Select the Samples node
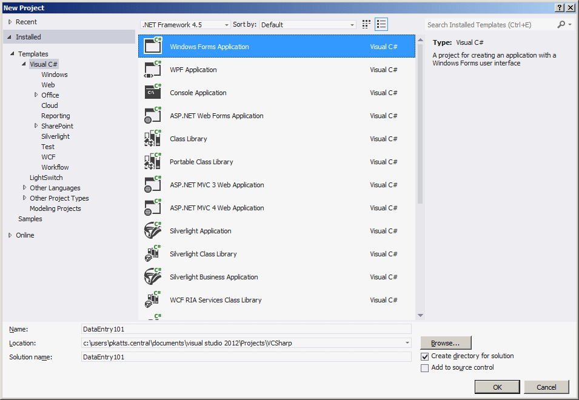The width and height of the screenshot is (579, 400). click(30, 219)
